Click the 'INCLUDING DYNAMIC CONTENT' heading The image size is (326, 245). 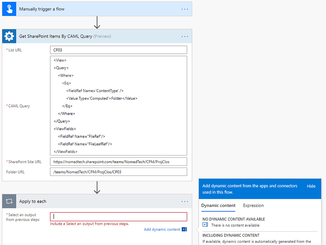231,235
